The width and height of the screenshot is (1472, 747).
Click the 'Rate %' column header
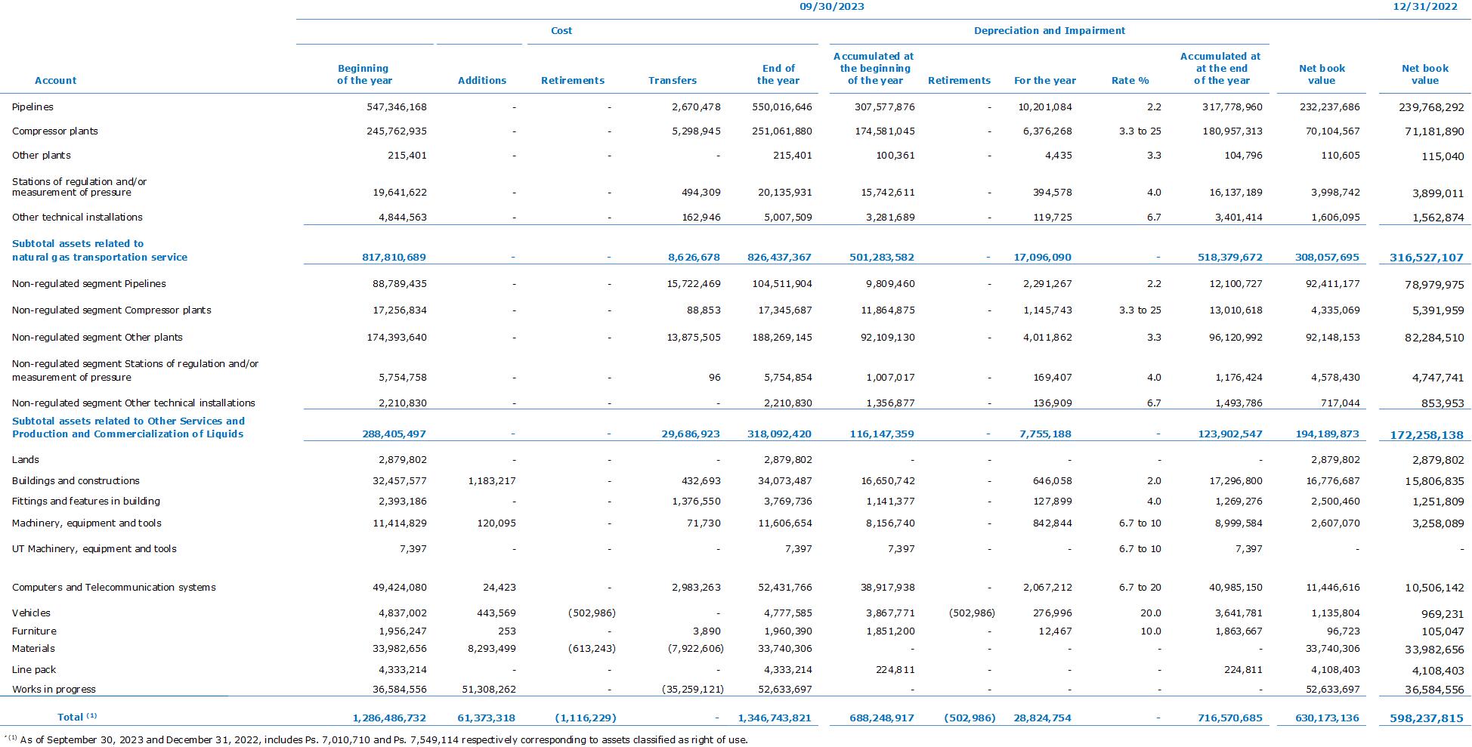[1130, 81]
